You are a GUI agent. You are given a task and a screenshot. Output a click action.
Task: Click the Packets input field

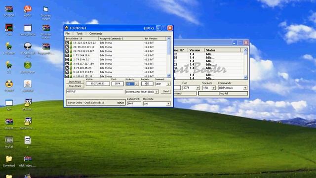[147, 84]
